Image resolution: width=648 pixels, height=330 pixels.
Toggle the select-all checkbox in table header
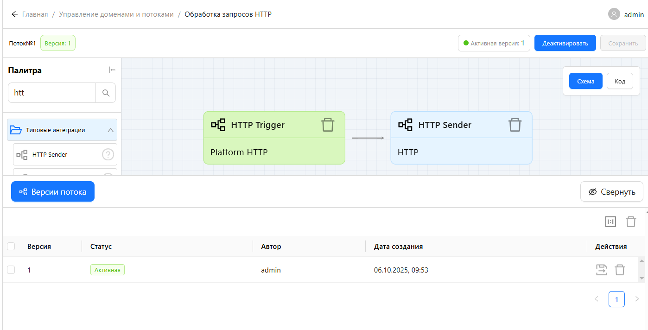(x=11, y=247)
